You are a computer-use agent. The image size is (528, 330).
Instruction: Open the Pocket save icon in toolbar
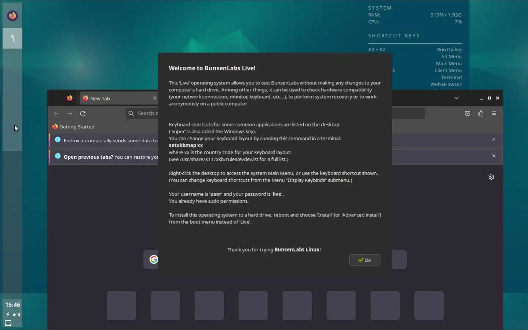467,114
